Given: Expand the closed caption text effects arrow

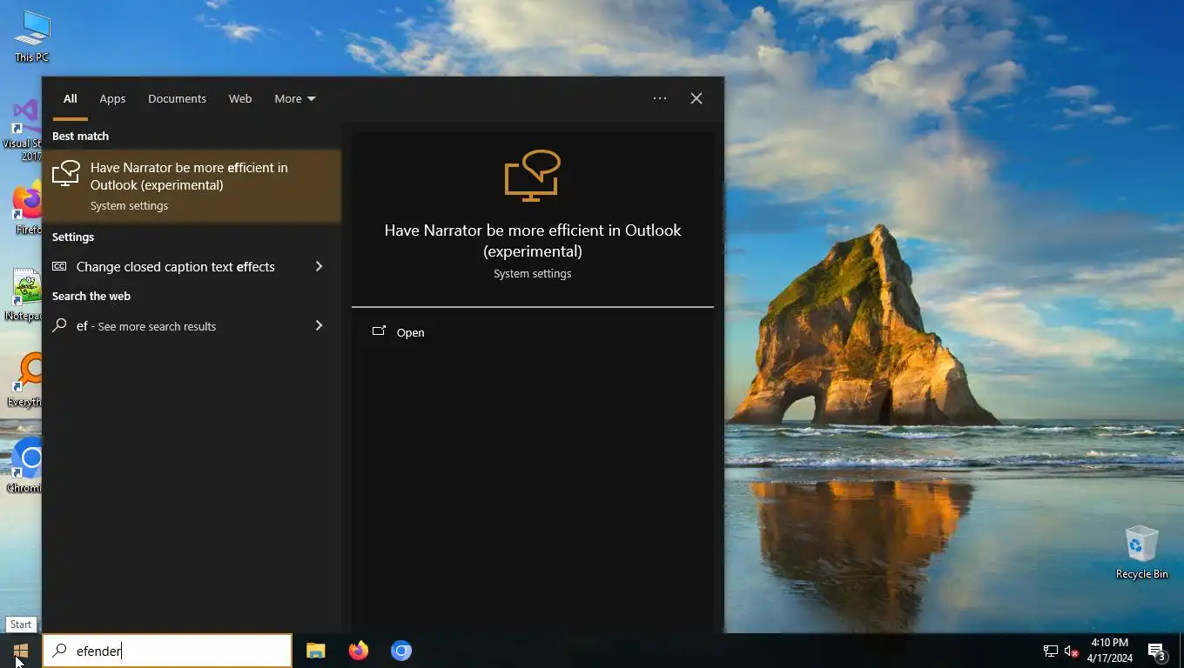Looking at the screenshot, I should 319,266.
